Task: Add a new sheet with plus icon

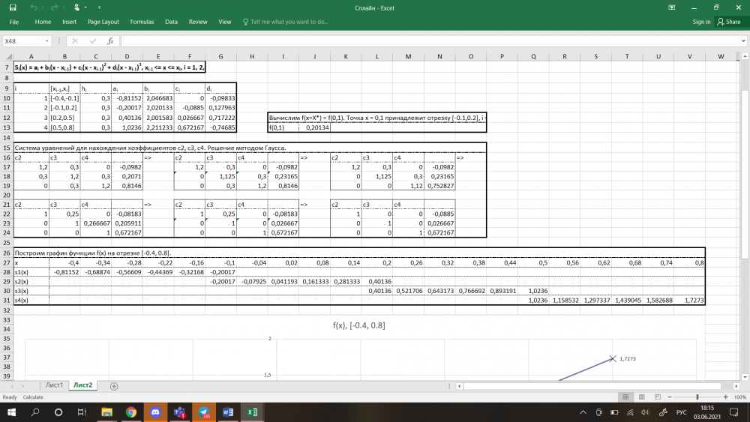Action: (x=114, y=386)
